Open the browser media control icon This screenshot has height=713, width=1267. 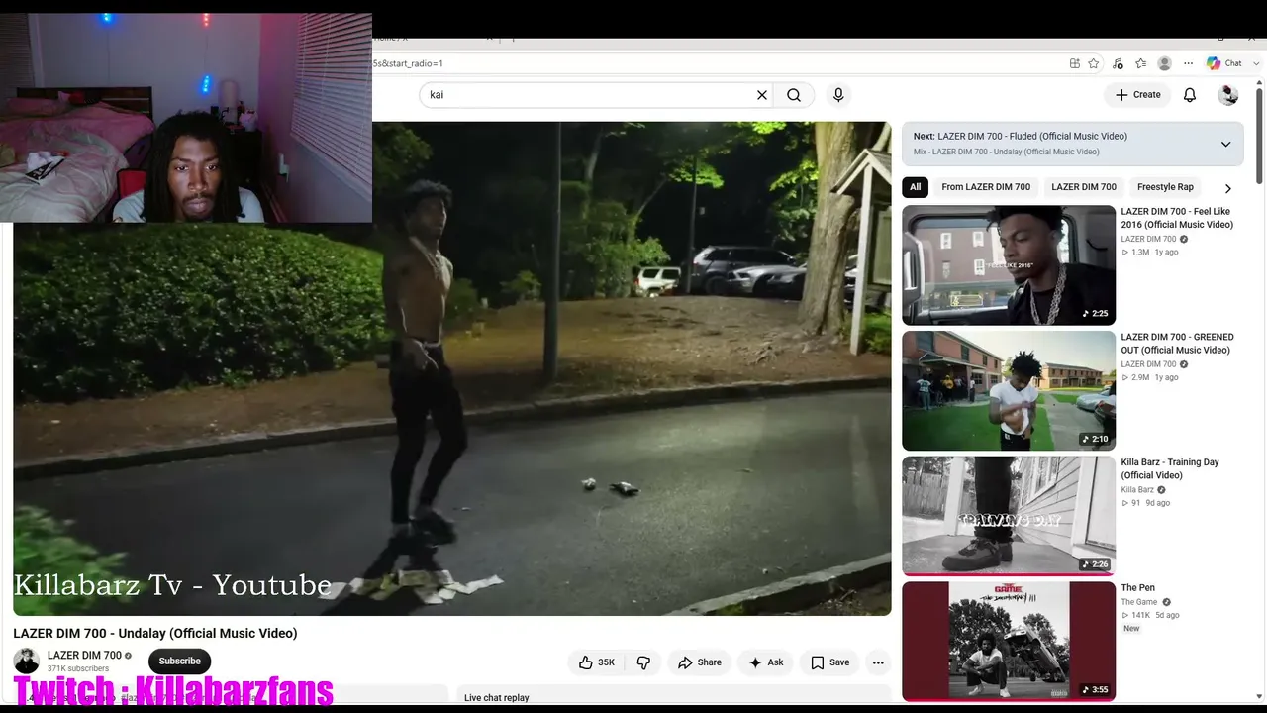(x=1118, y=63)
